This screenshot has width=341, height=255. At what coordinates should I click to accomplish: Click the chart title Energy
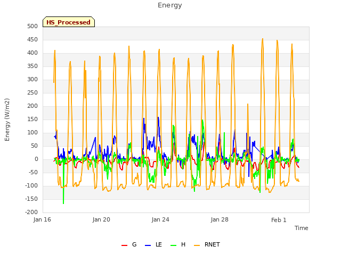[169, 5]
